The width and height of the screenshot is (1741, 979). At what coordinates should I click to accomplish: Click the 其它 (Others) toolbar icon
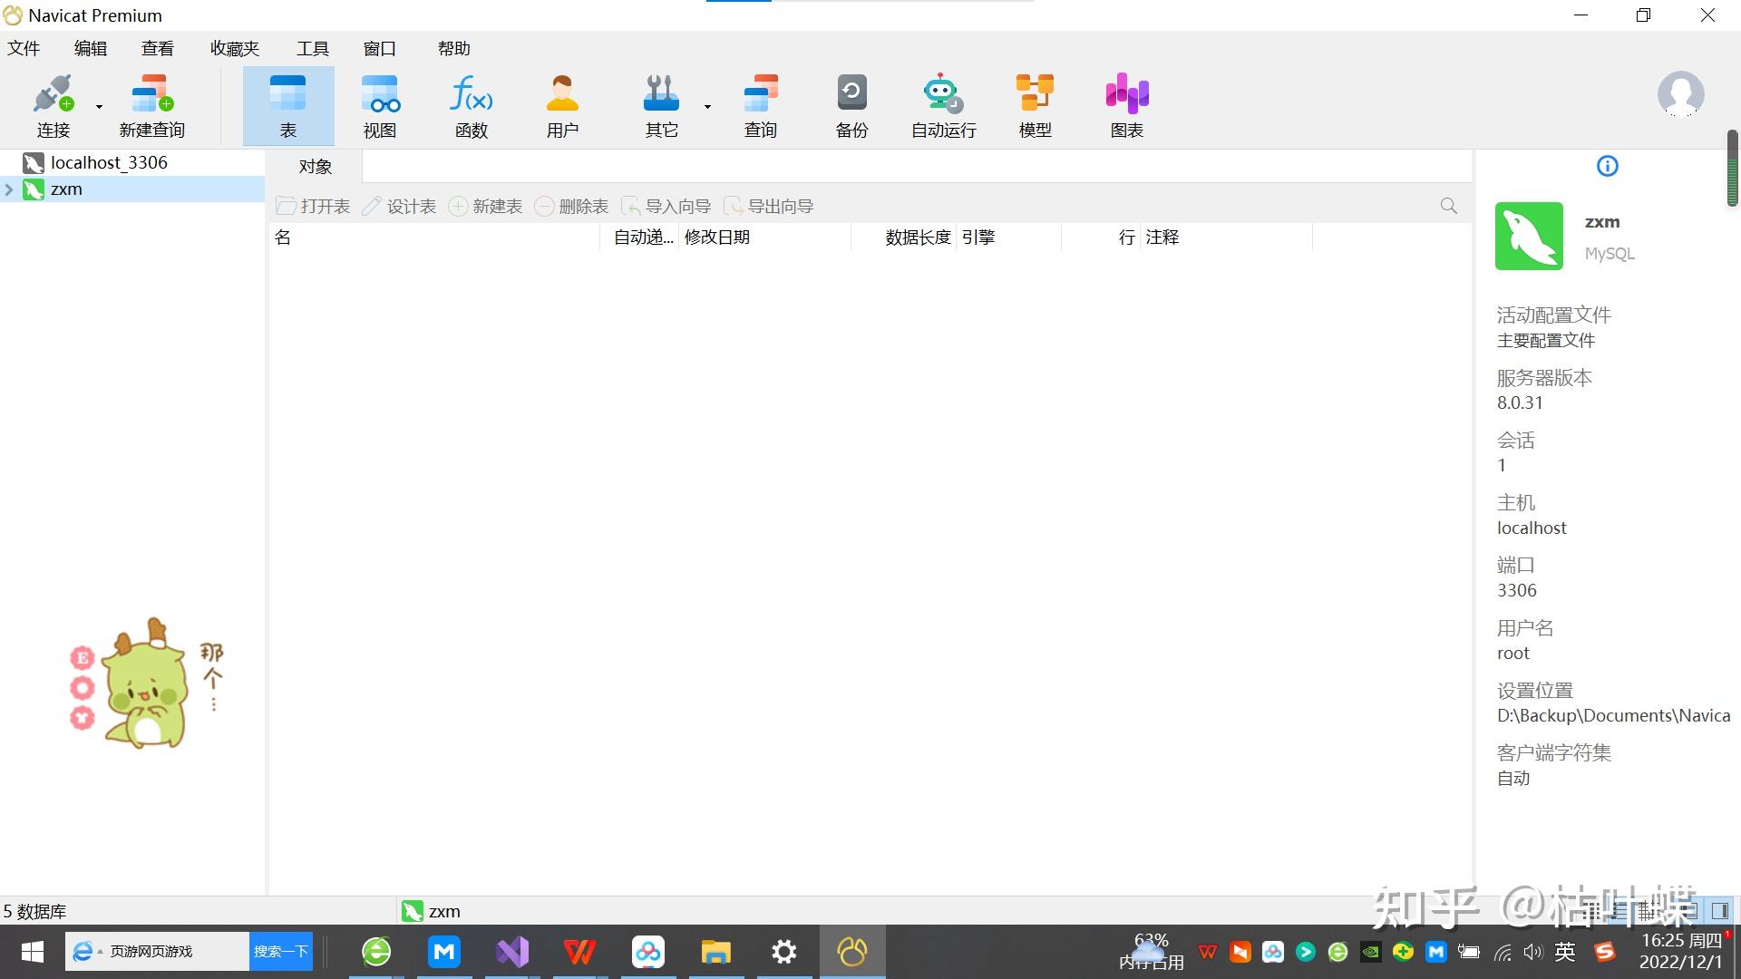tap(661, 106)
